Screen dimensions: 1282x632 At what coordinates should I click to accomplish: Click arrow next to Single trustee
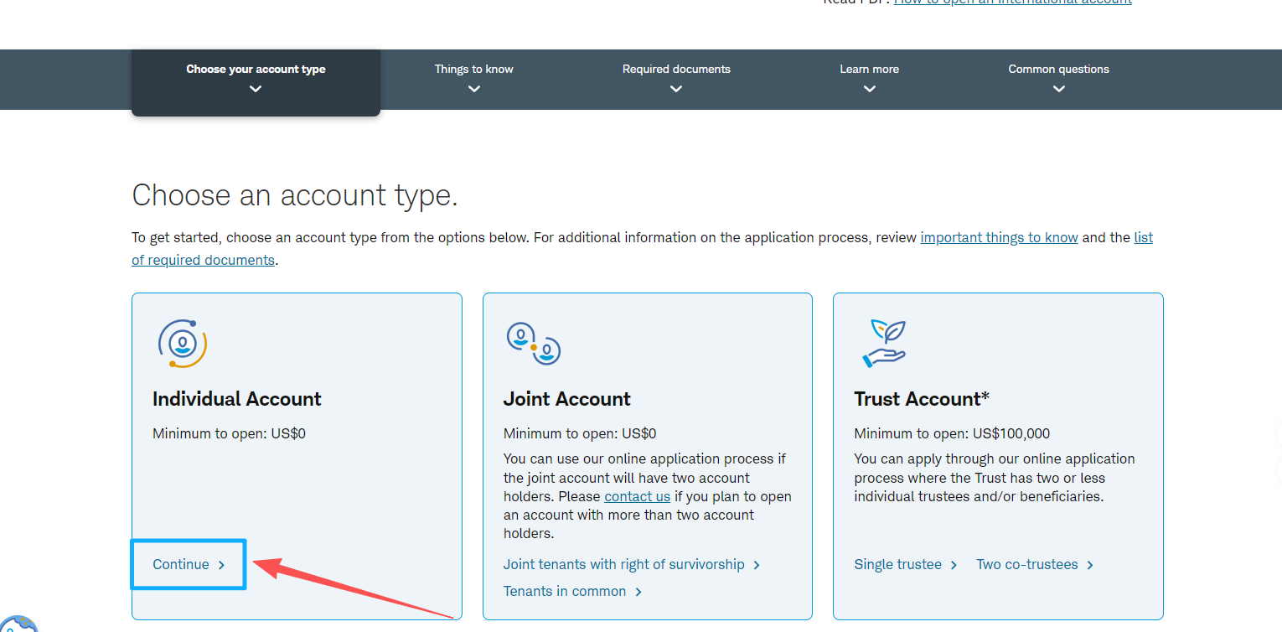[x=954, y=565]
